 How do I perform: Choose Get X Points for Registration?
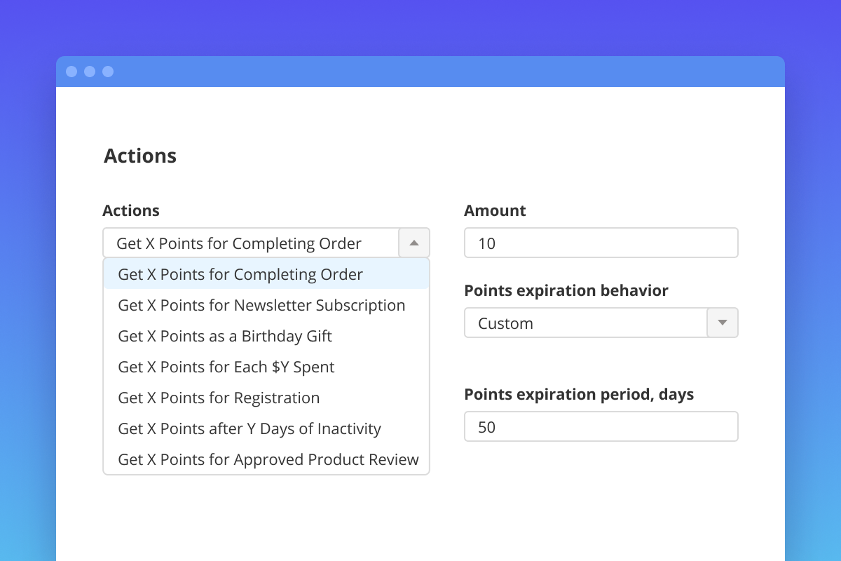coord(219,398)
